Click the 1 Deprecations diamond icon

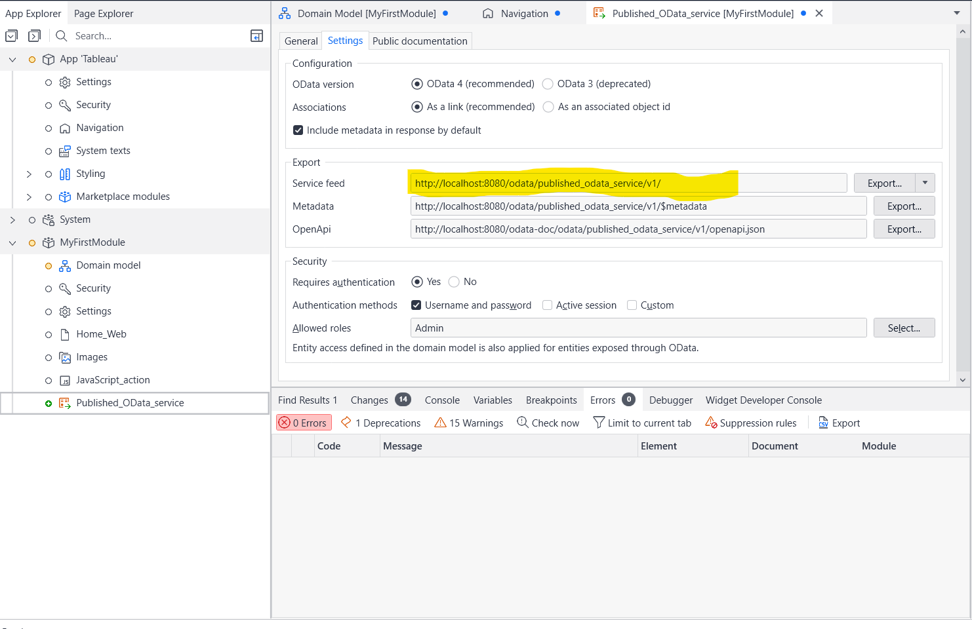point(346,423)
